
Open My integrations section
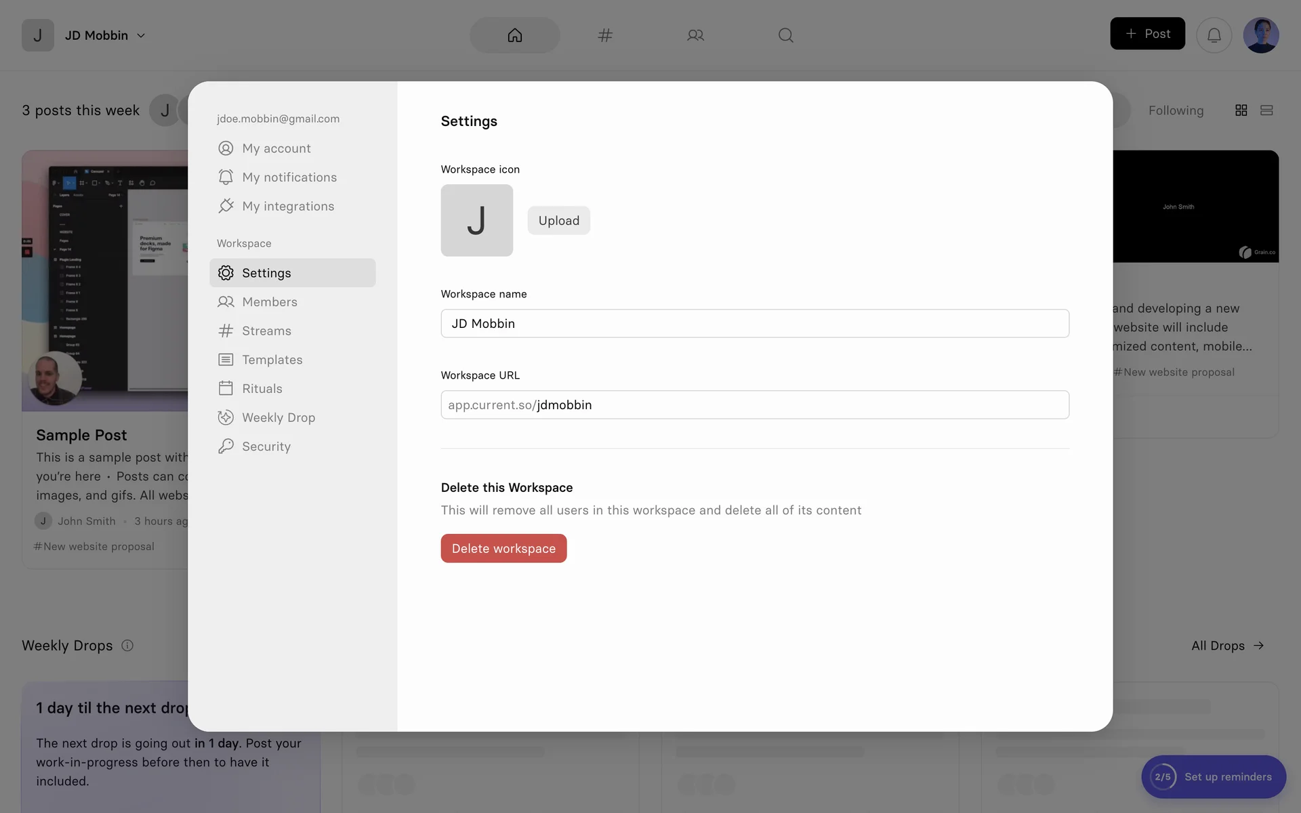tap(288, 206)
